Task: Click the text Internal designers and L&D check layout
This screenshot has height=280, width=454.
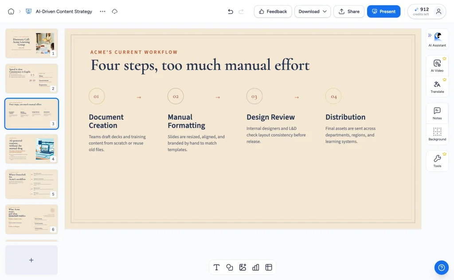Action: (276, 135)
